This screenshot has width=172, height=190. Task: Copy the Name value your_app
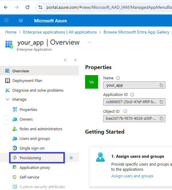click(161, 85)
